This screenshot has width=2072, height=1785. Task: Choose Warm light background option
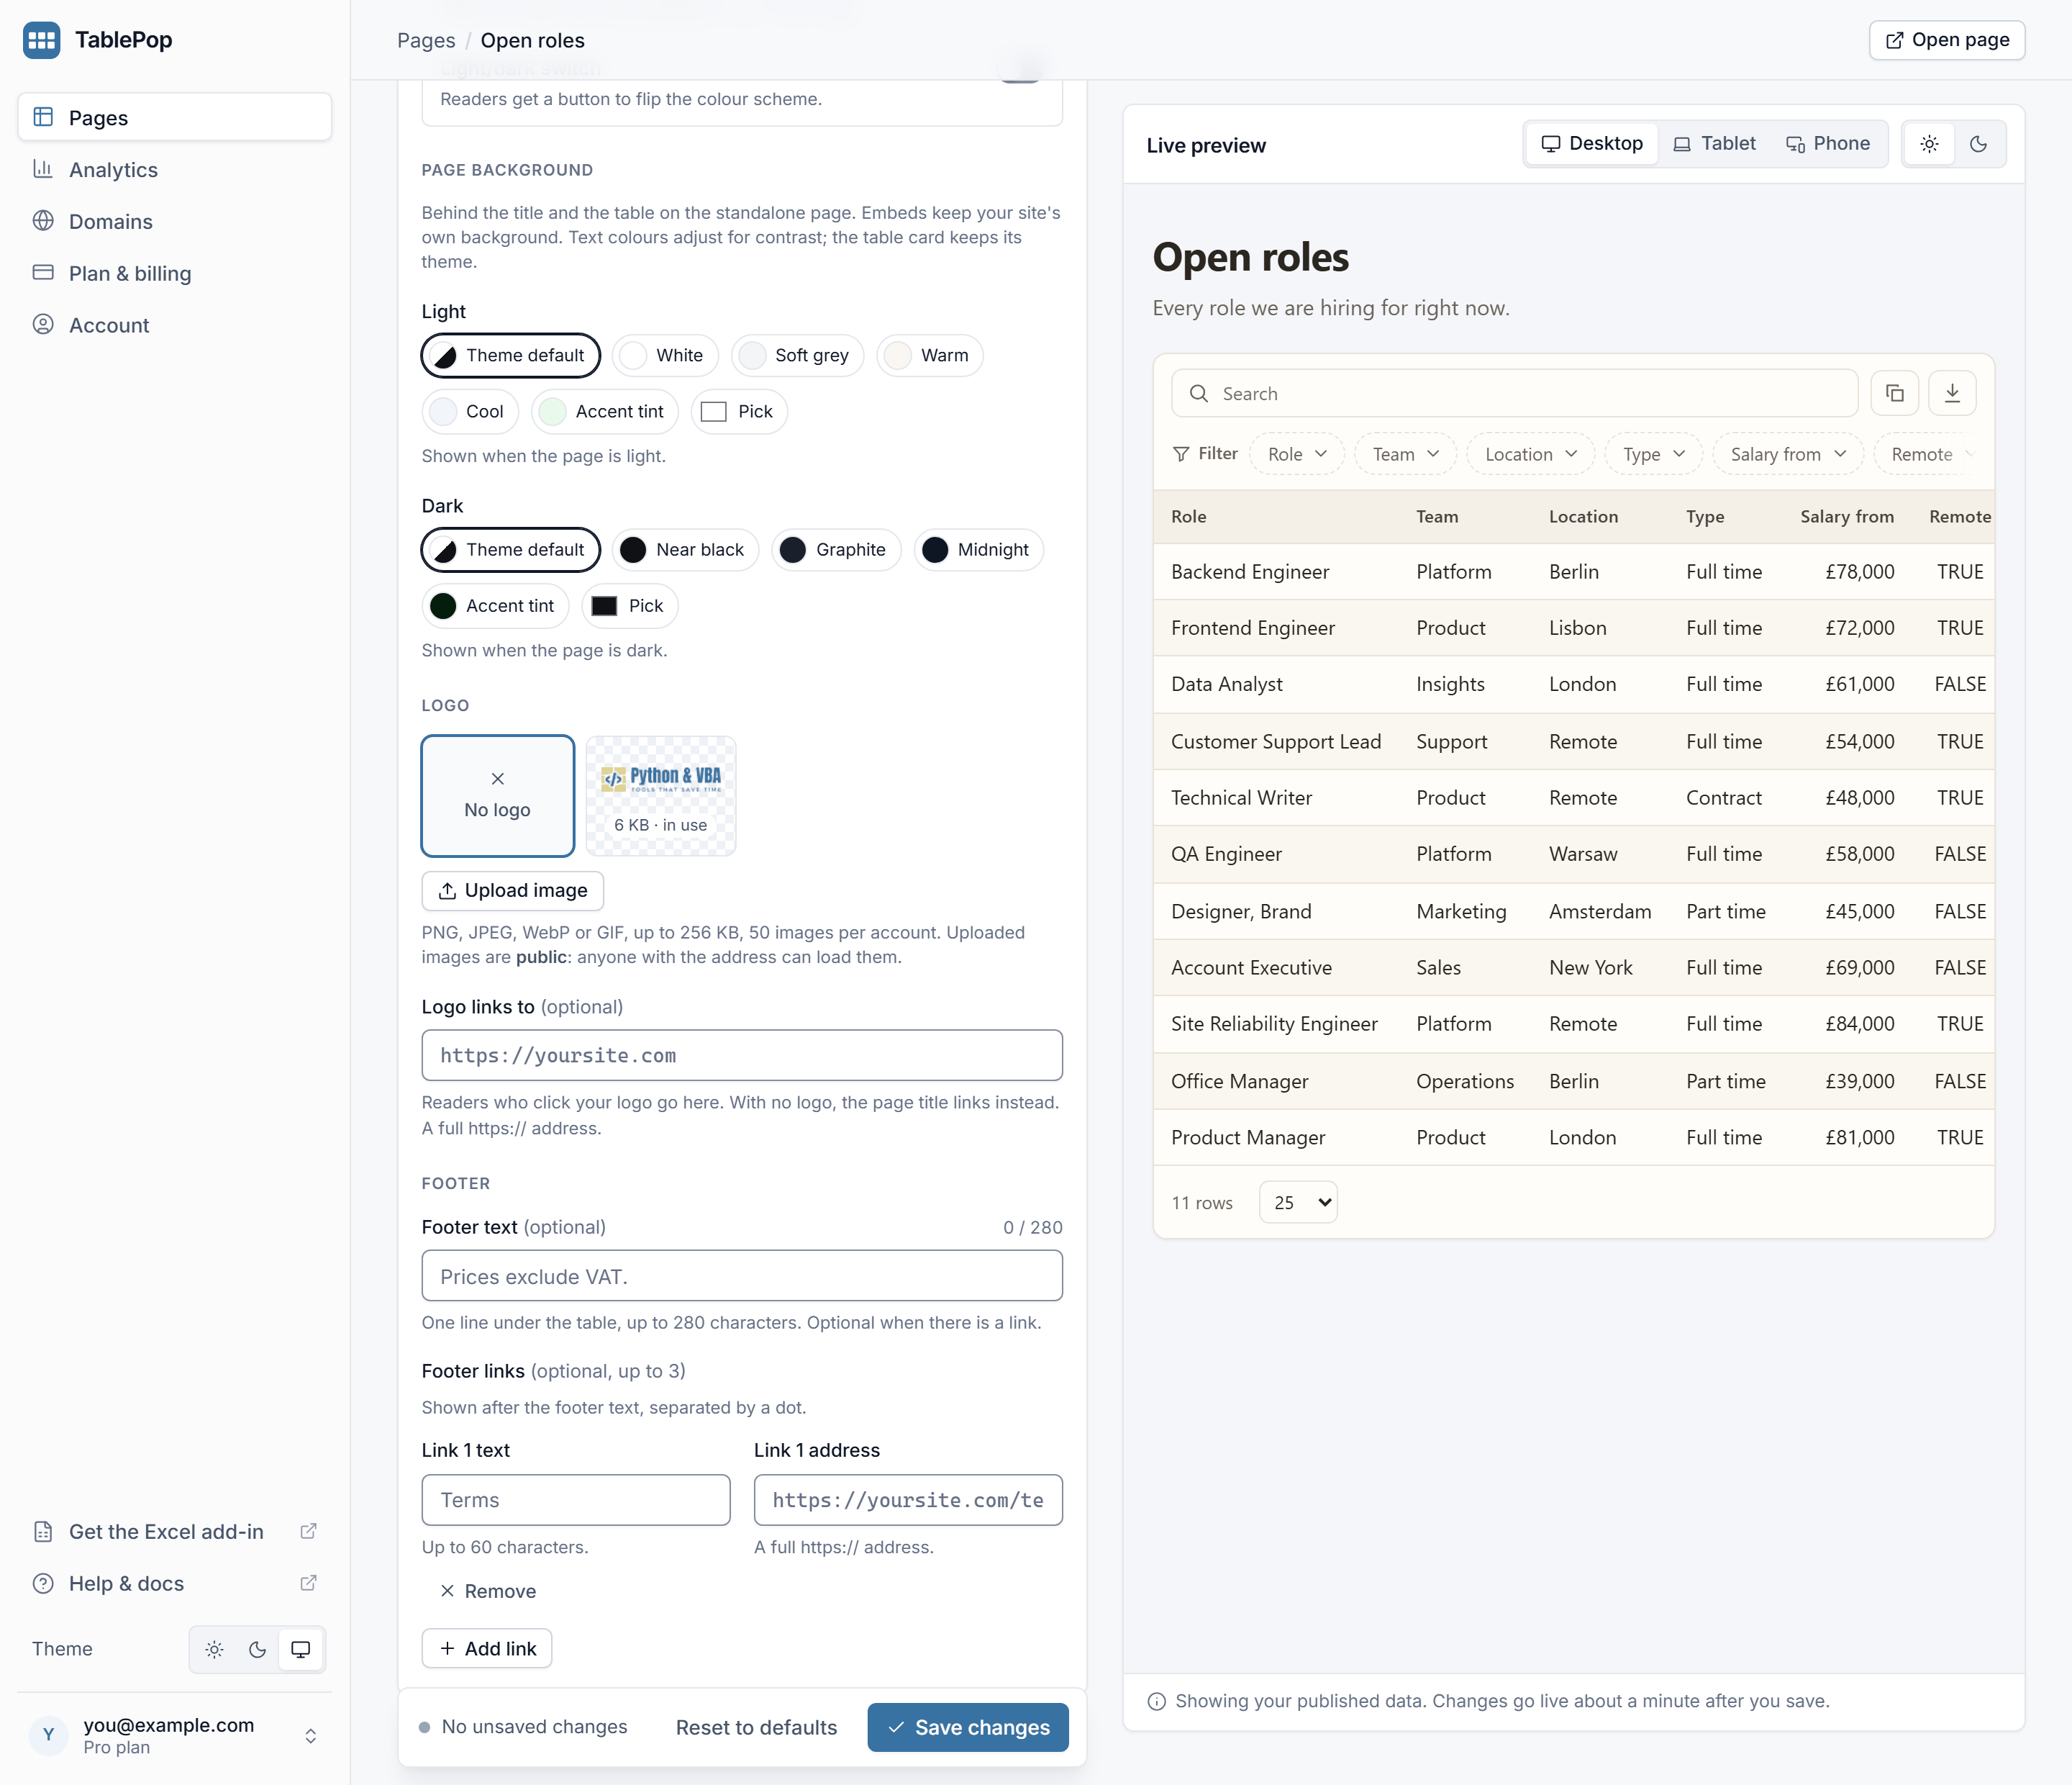coord(929,355)
